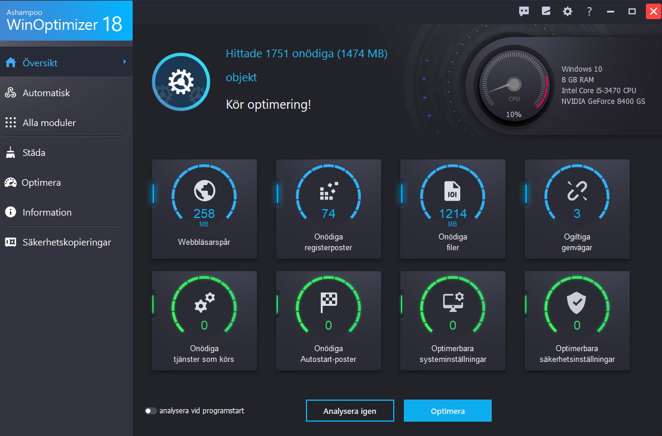Open the Onödiga registerposter label

tap(329, 242)
